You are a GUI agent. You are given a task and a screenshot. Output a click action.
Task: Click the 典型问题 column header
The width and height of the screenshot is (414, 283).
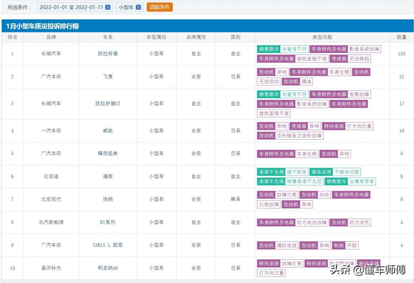(322, 37)
